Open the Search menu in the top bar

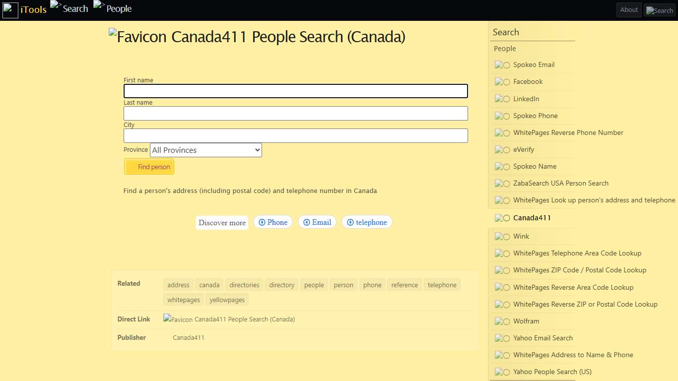click(x=74, y=8)
